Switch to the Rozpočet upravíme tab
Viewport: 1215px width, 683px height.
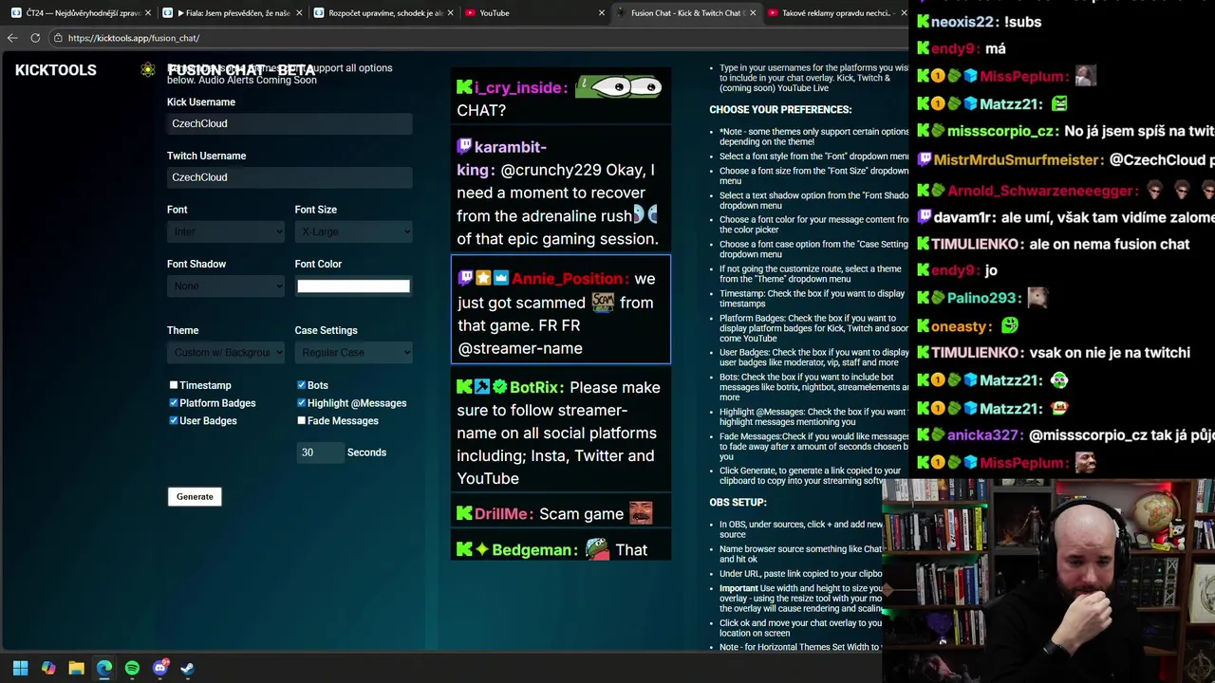(384, 13)
